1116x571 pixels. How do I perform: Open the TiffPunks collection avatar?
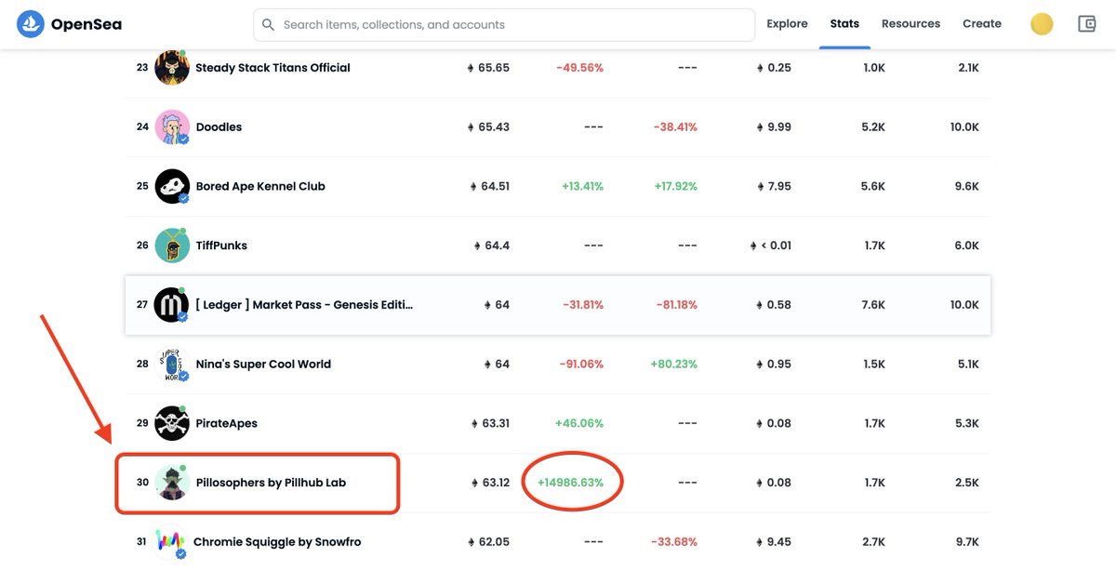[172, 246]
